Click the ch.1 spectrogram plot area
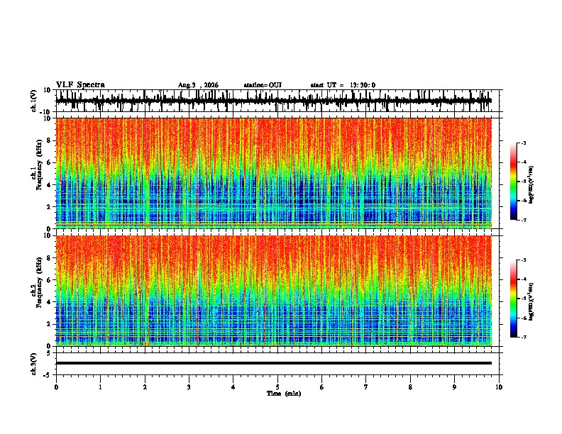 [x=274, y=173]
